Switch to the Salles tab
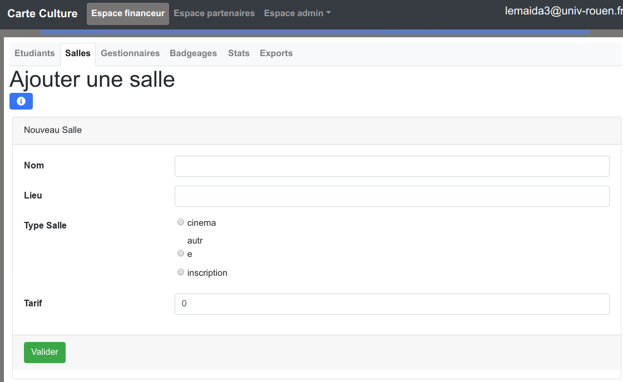 click(78, 53)
